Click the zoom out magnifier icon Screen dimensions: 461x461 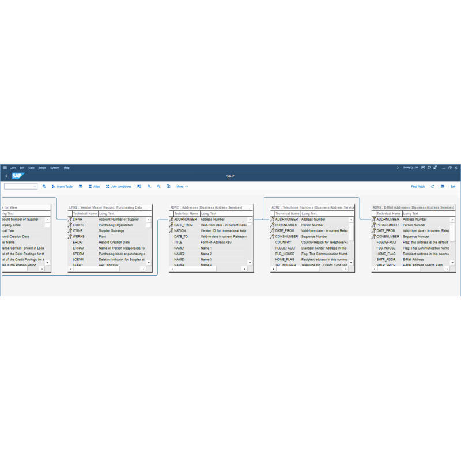point(159,186)
